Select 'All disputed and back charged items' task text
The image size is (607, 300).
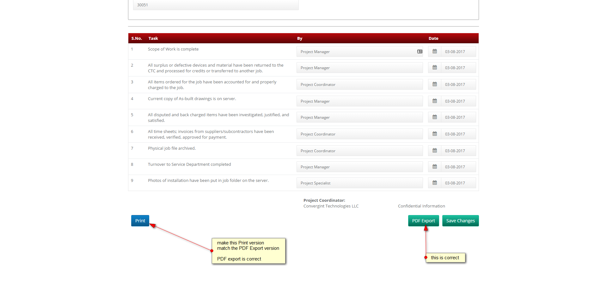click(x=218, y=117)
